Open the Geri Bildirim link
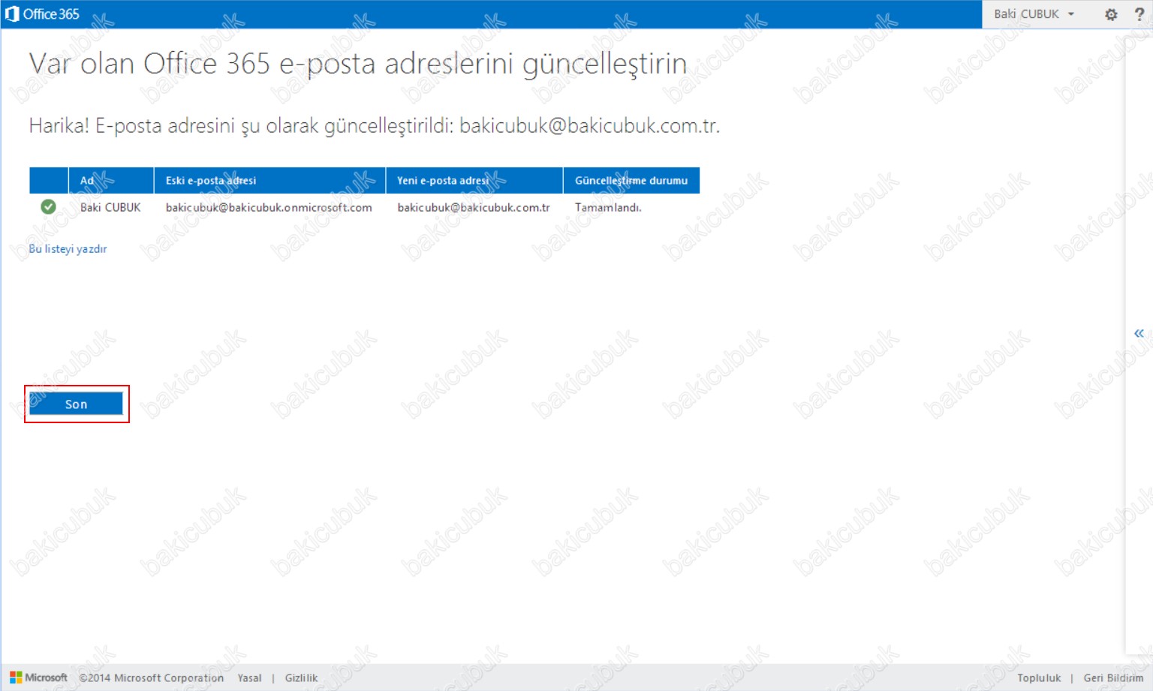 pos(1113,677)
